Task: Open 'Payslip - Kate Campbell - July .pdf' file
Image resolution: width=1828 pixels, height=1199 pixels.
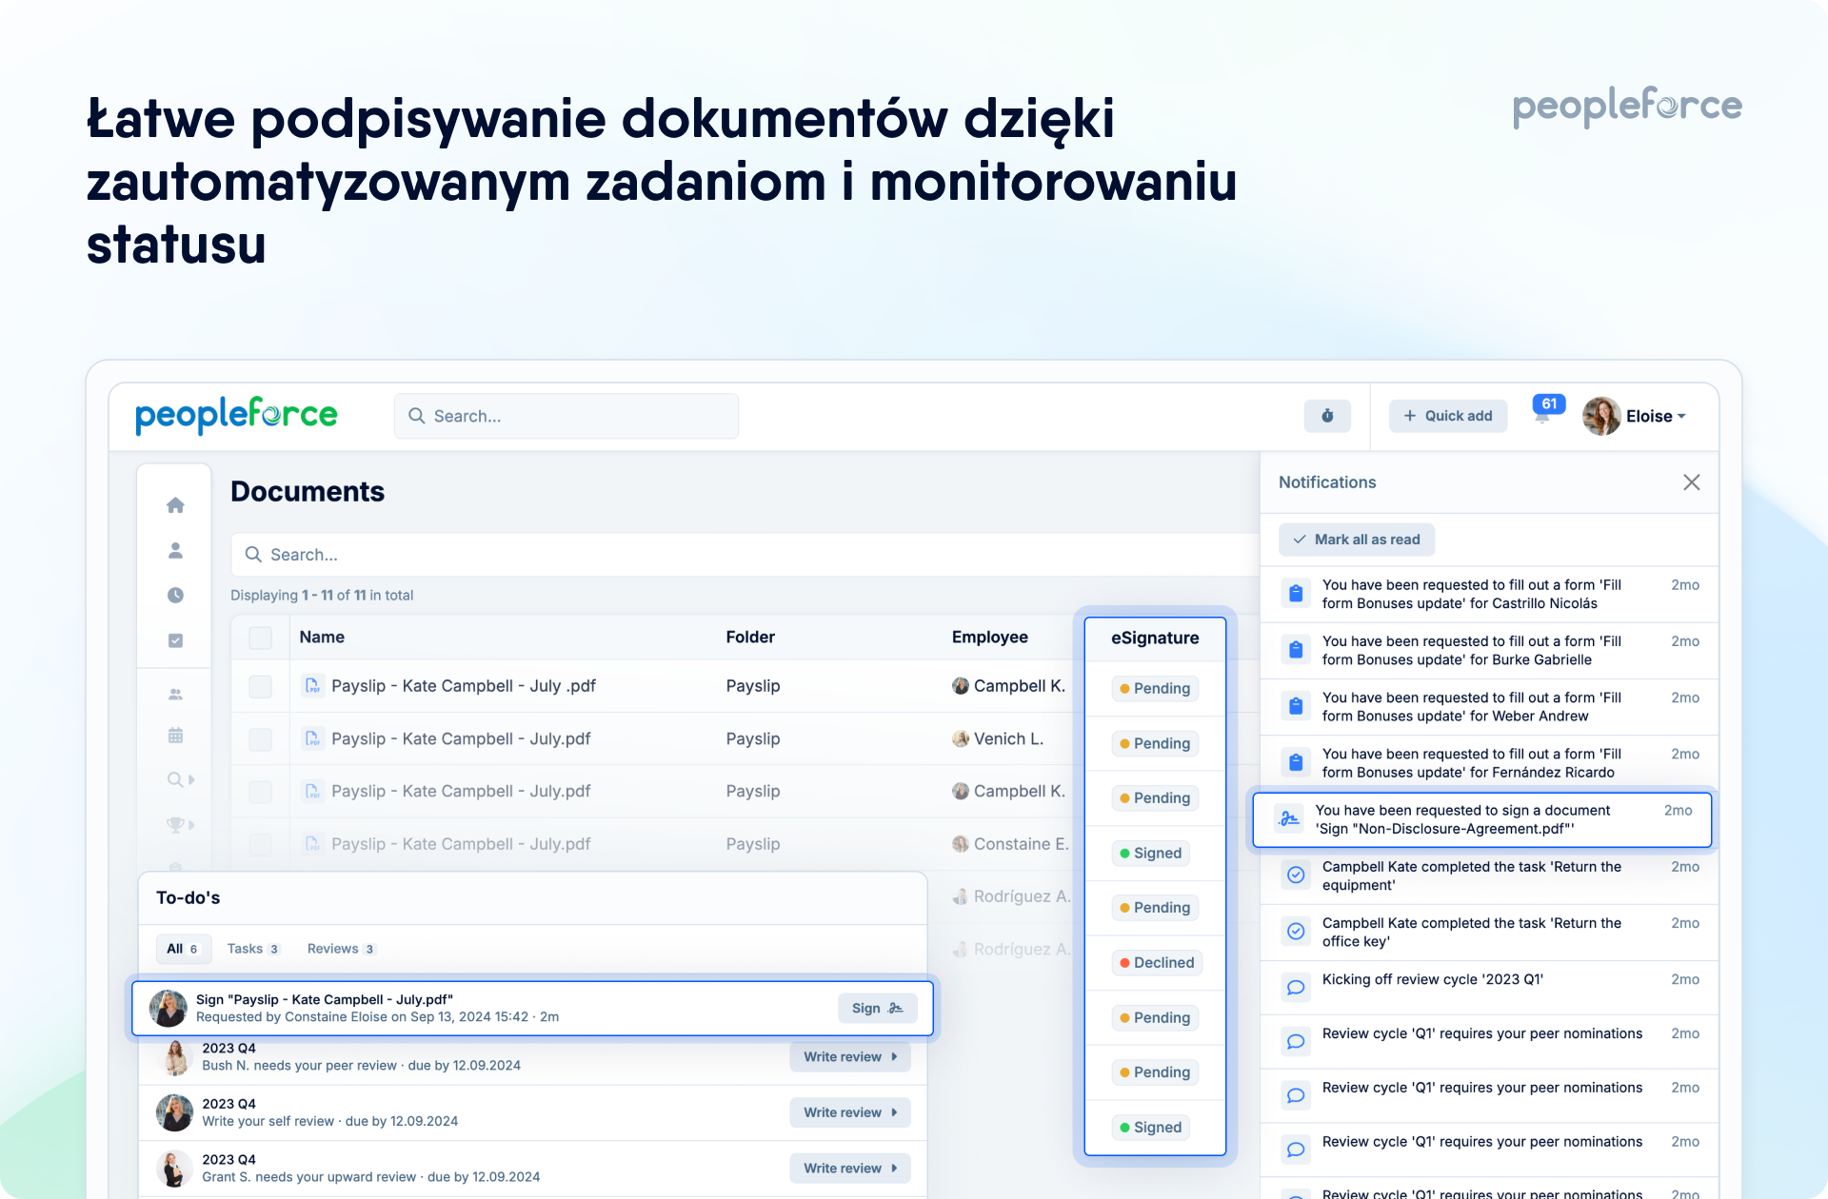Action: click(464, 685)
